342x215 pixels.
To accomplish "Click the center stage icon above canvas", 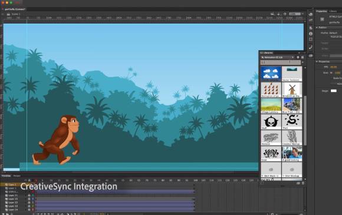I will pos(285,14).
